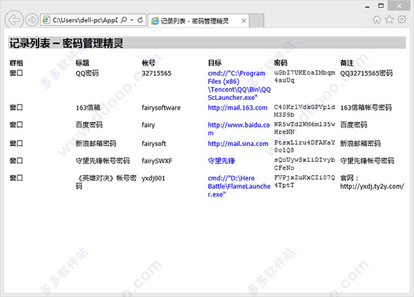Open the Tools gear icon
This screenshot has width=414, height=297.
[x=402, y=19]
